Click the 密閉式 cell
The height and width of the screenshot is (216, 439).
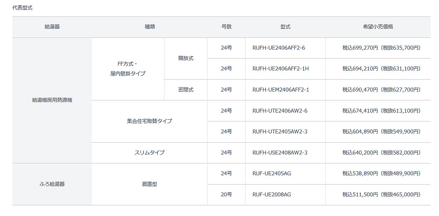[x=186, y=90]
